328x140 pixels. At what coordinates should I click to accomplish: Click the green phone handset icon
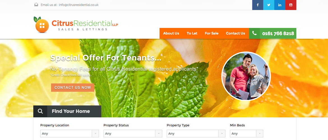coord(254,33)
